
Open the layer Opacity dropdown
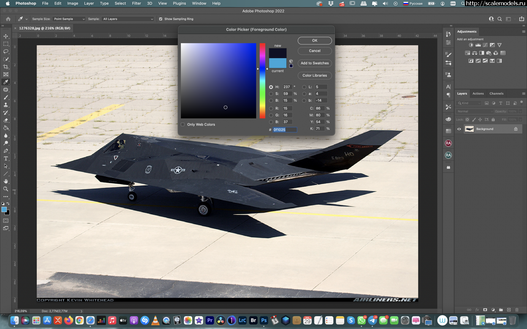tap(520, 112)
